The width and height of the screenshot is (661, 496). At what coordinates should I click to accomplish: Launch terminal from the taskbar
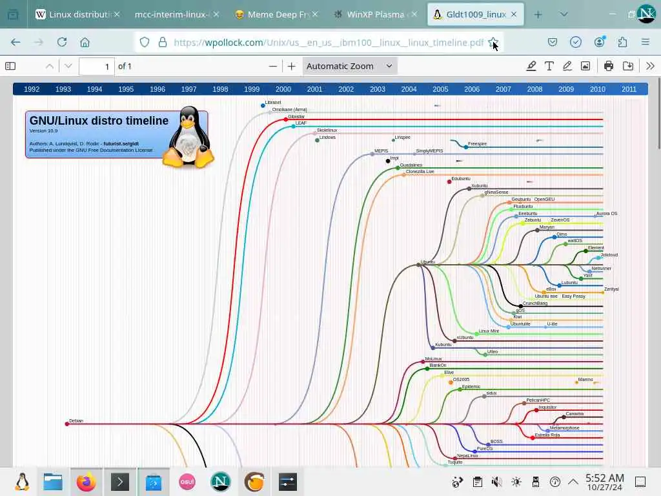119,482
